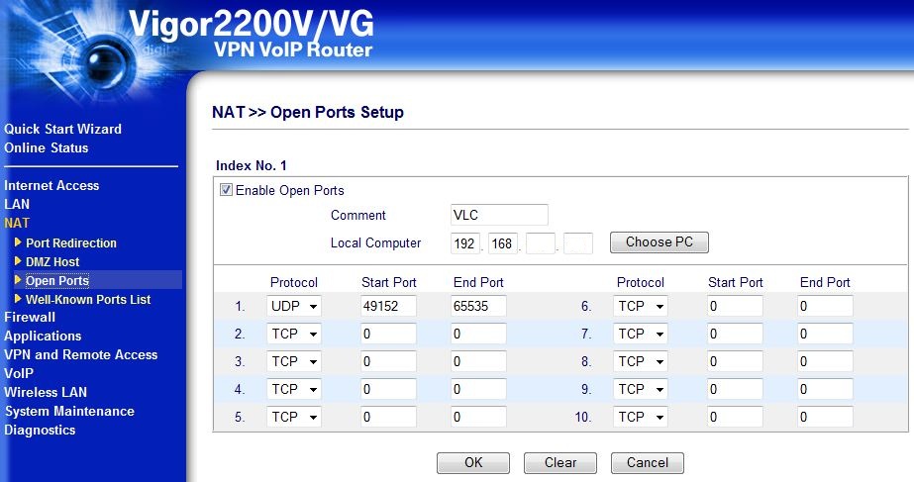Screen dimensions: 914x482
Task: Click the empty third IP octet field
Action: [541, 243]
